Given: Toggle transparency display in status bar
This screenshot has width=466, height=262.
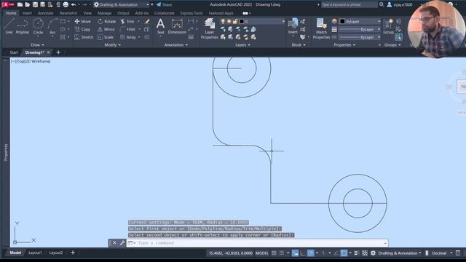Looking at the screenshot, I should (365, 253).
